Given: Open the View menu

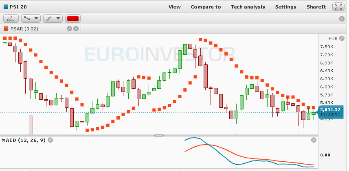Looking at the screenshot, I should coord(174,7).
